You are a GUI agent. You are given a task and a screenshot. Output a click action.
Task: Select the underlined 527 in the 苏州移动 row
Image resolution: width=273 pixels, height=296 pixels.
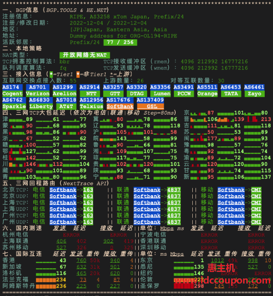coord(61,247)
